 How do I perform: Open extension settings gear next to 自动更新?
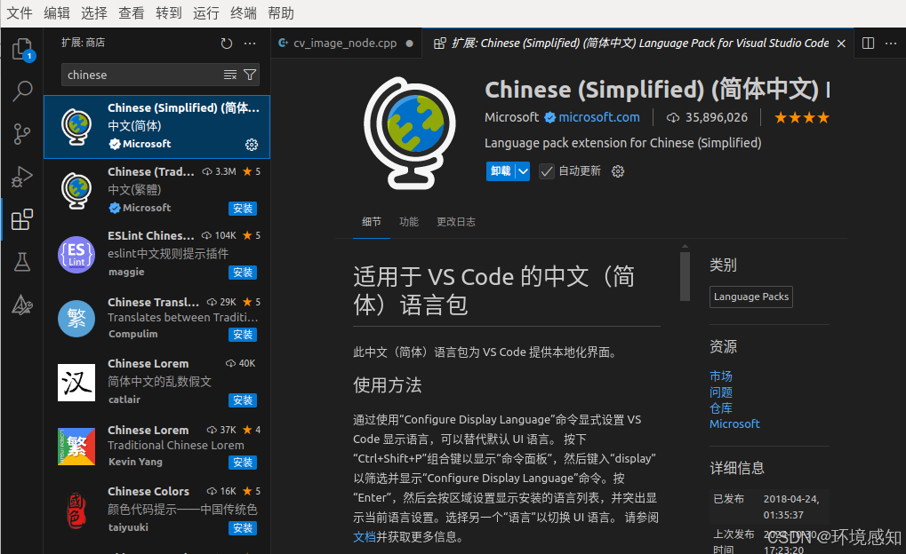tap(618, 171)
